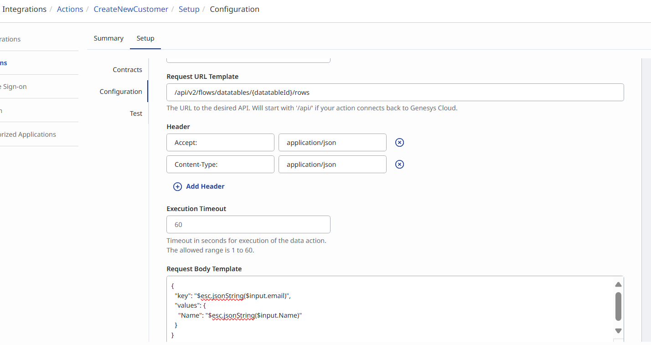651x345 pixels.
Task: Open the Contracts section
Action: tap(127, 70)
